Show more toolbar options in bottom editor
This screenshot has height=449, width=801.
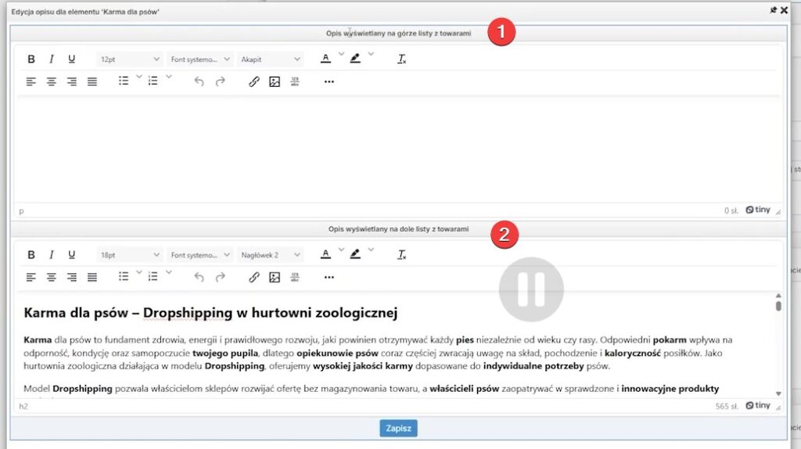coord(329,278)
